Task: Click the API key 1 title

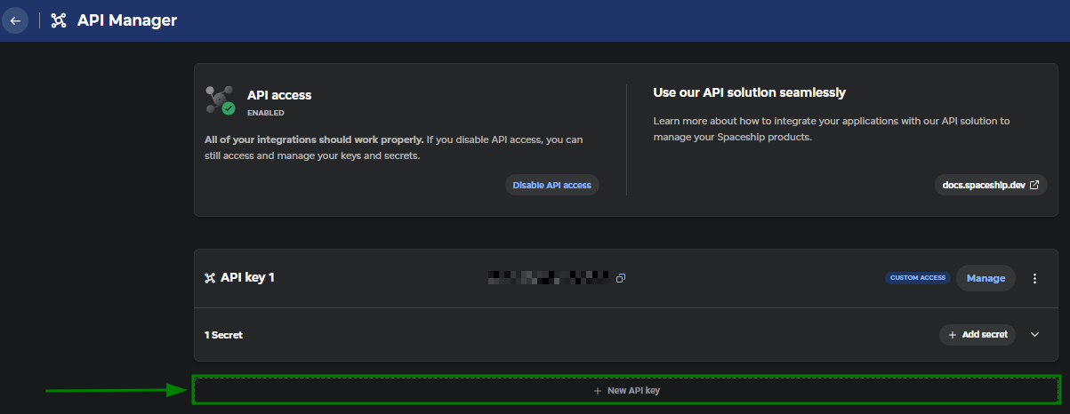Action: pos(247,278)
